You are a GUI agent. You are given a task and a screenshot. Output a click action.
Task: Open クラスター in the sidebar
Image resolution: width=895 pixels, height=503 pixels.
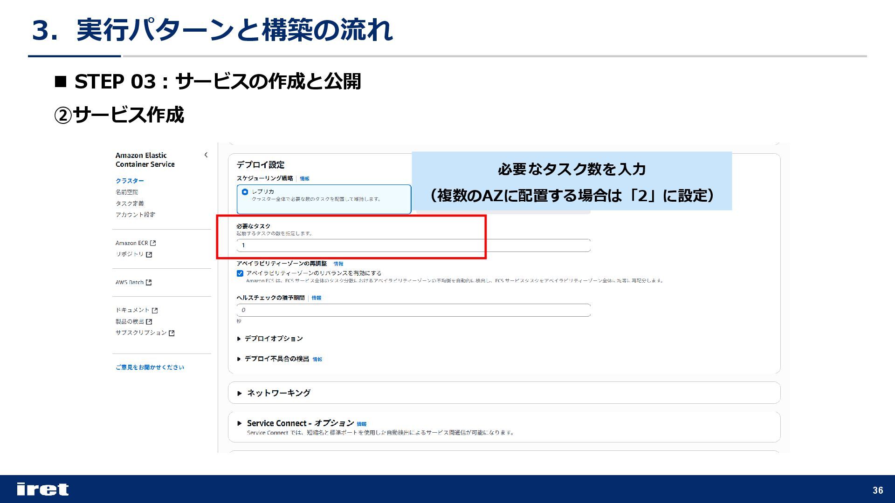coord(130,181)
